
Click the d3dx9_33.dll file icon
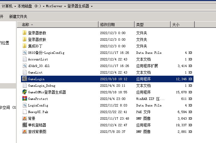point(25,66)
